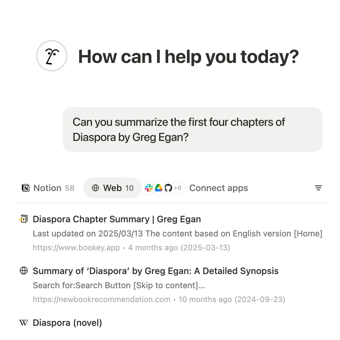
Task: Click the Connect apps link
Action: pyautogui.click(x=218, y=188)
